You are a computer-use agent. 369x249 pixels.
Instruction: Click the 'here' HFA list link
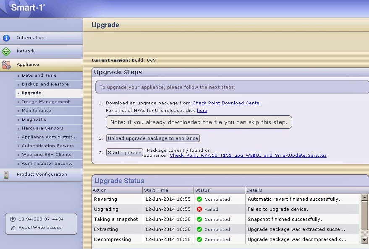click(x=202, y=110)
